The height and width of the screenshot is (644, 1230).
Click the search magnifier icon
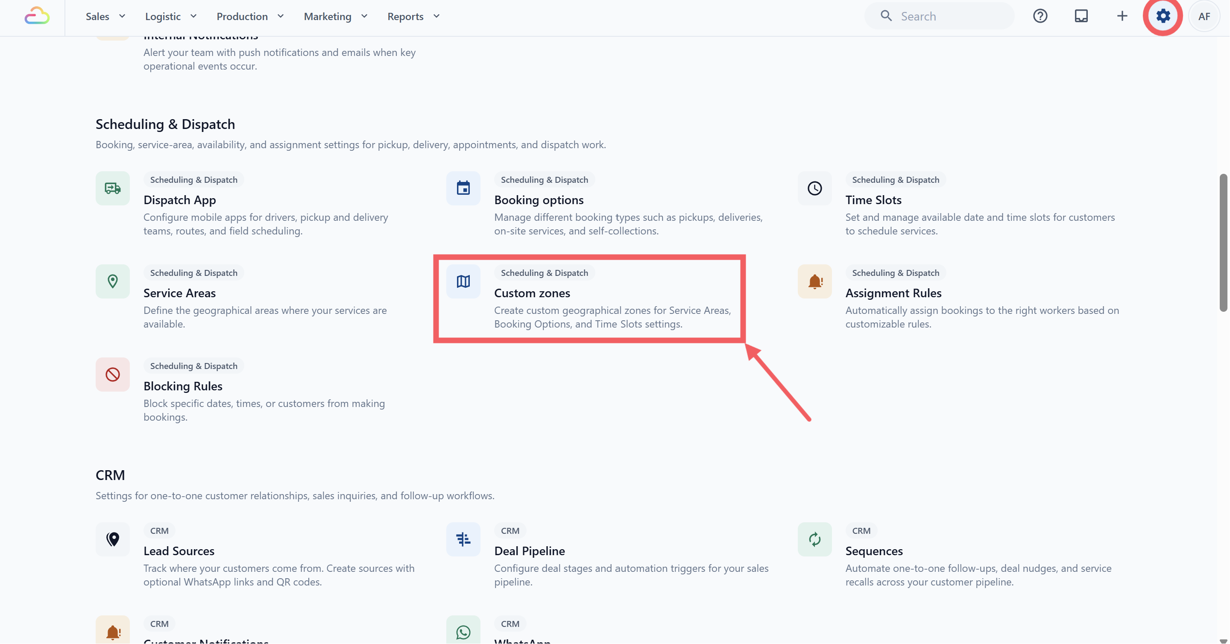click(886, 16)
